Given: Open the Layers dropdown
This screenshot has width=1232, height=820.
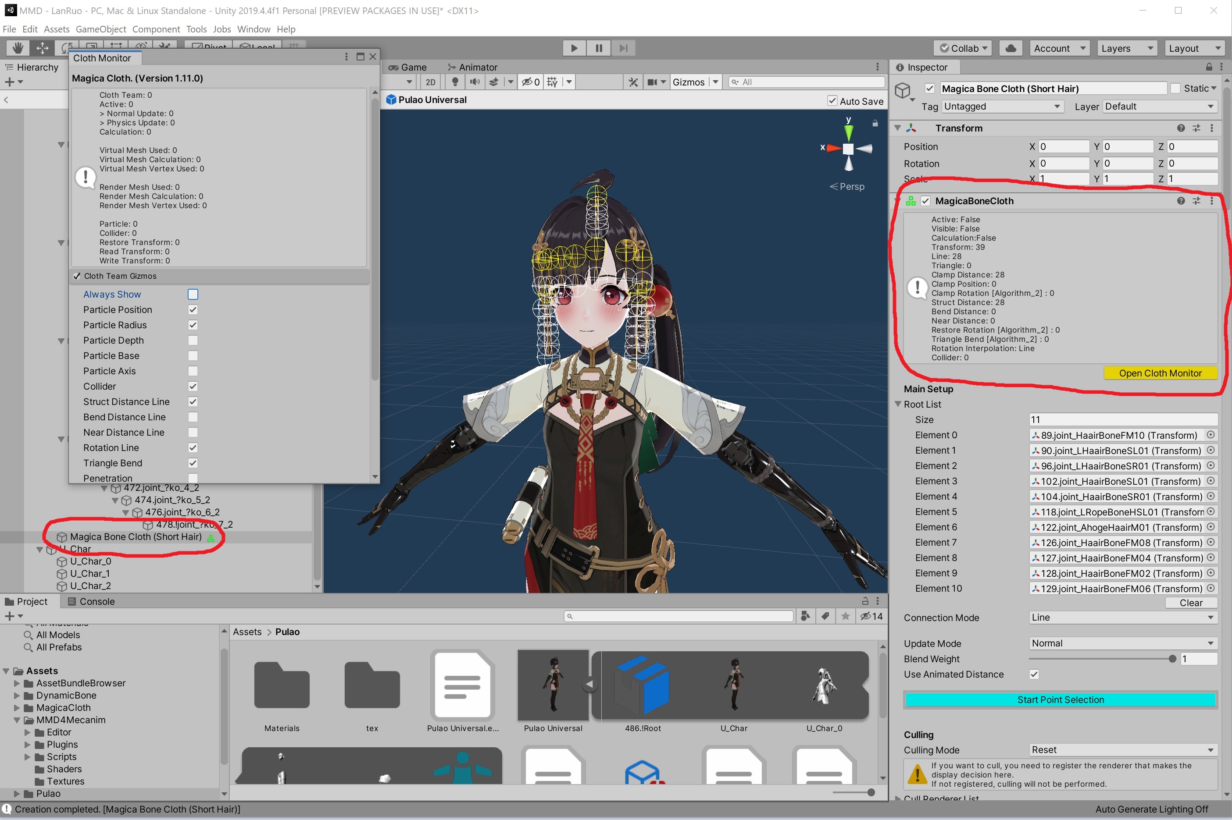Looking at the screenshot, I should pos(1126,48).
